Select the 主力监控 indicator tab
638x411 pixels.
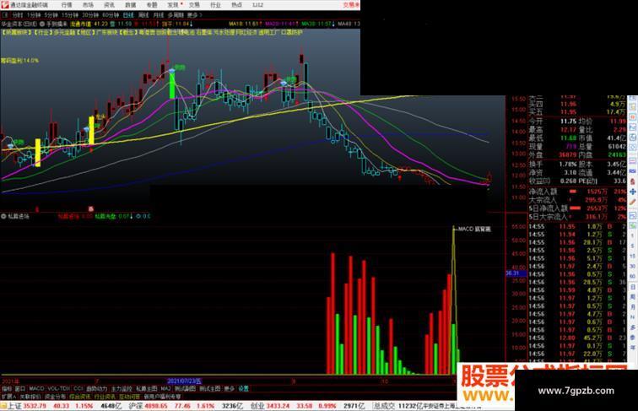pyautogui.click(x=122, y=389)
